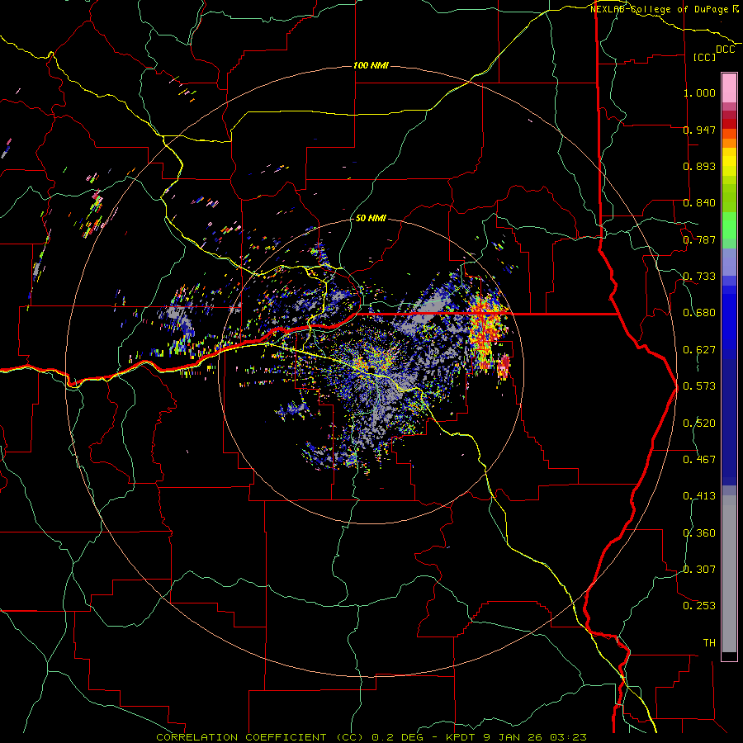Click the 0.360 scale value
743x743 pixels.
[699, 533]
